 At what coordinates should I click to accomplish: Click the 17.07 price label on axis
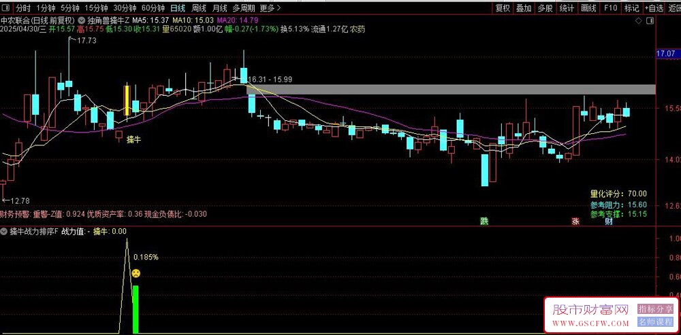coord(668,54)
